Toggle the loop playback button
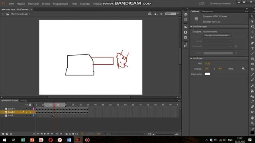This screenshot has width=255, height=143. pos(61,134)
